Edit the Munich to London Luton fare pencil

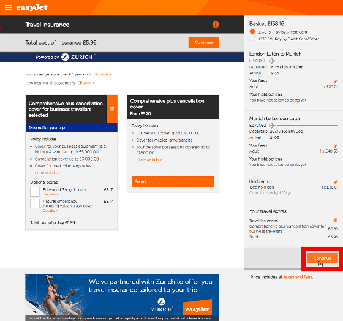pyautogui.click(x=336, y=146)
